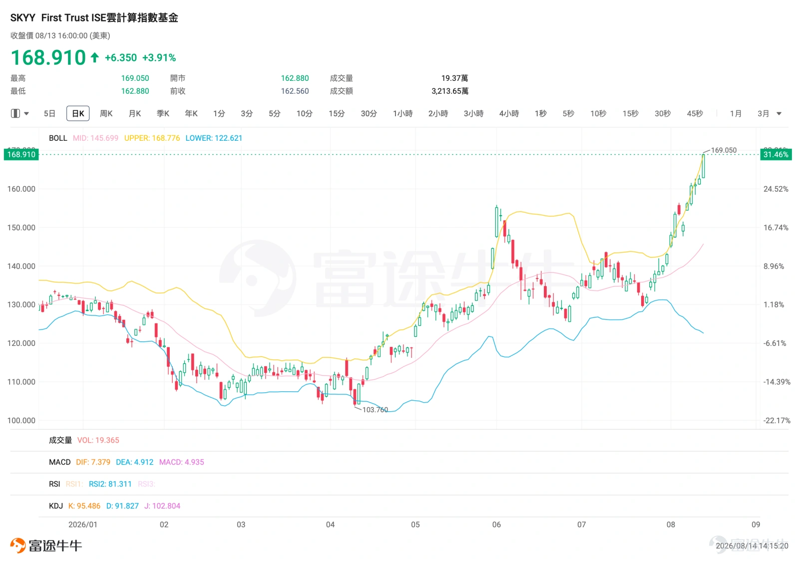Expand the chart layout dropdown arrow

[x=26, y=114]
